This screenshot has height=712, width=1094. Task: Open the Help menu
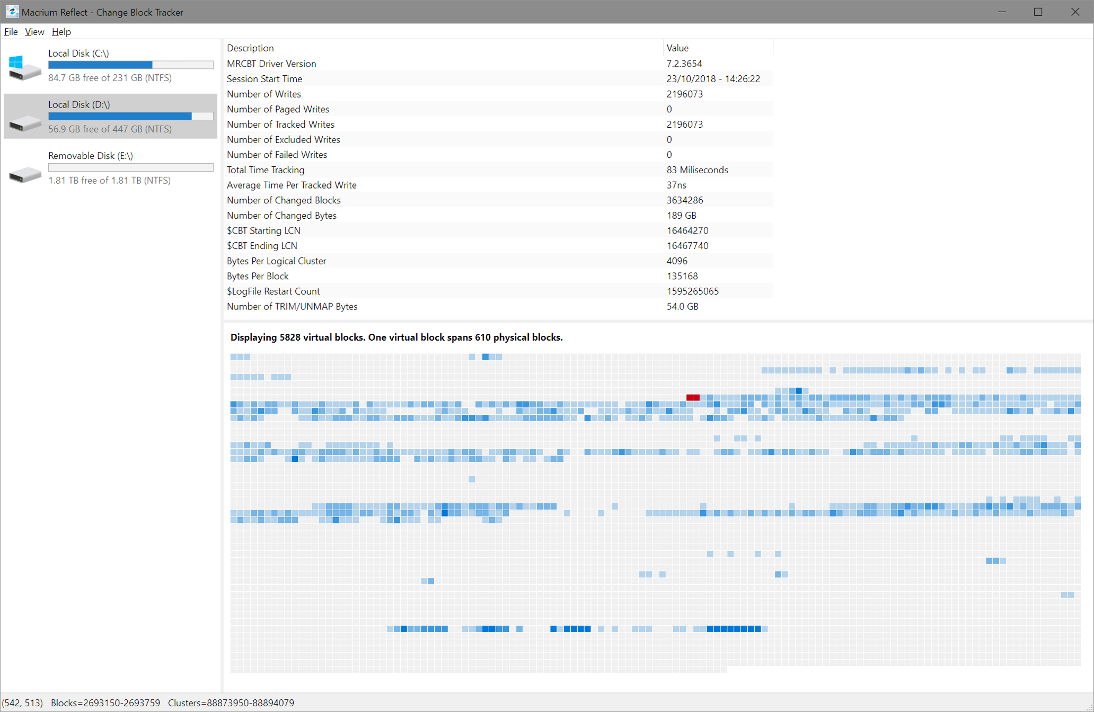click(x=61, y=32)
